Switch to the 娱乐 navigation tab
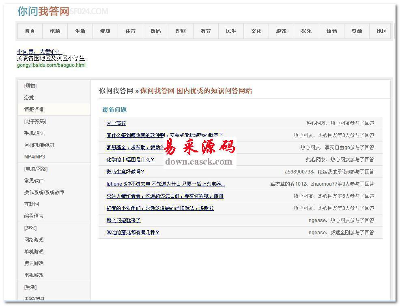 pos(306,31)
